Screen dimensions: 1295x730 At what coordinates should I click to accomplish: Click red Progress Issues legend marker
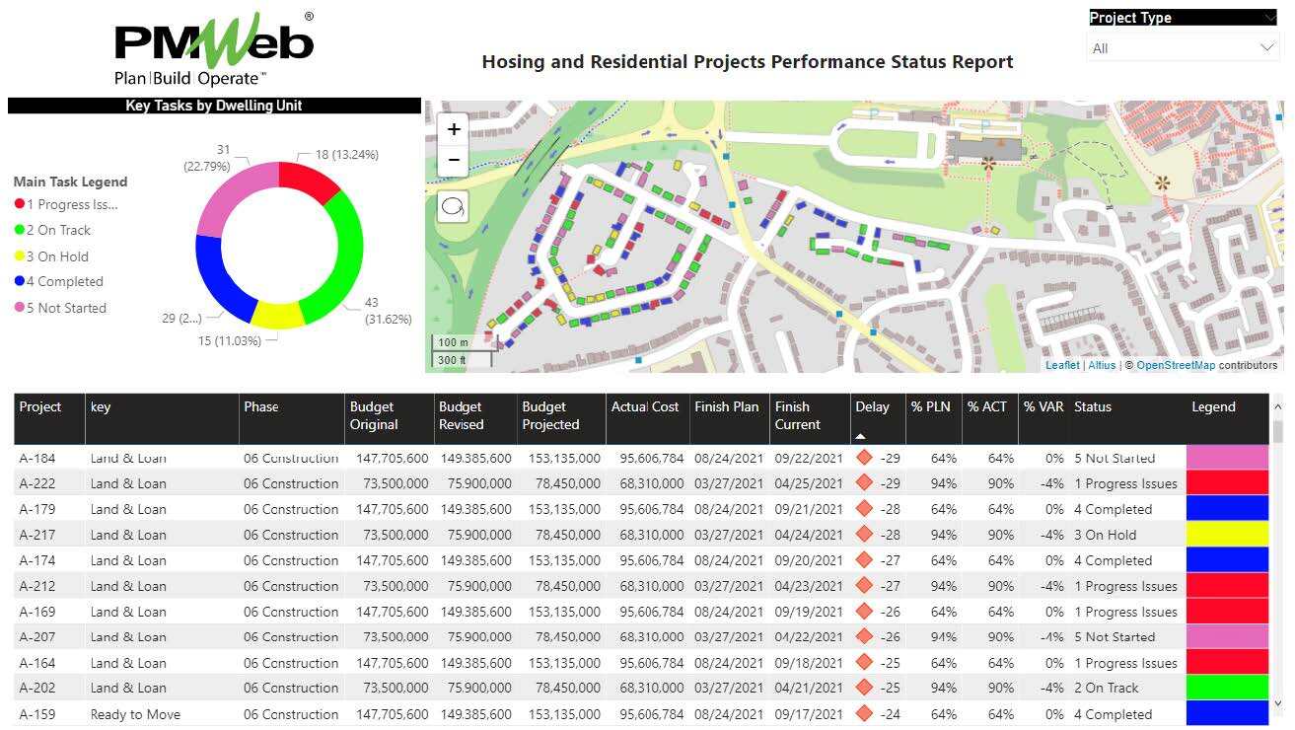pos(20,204)
